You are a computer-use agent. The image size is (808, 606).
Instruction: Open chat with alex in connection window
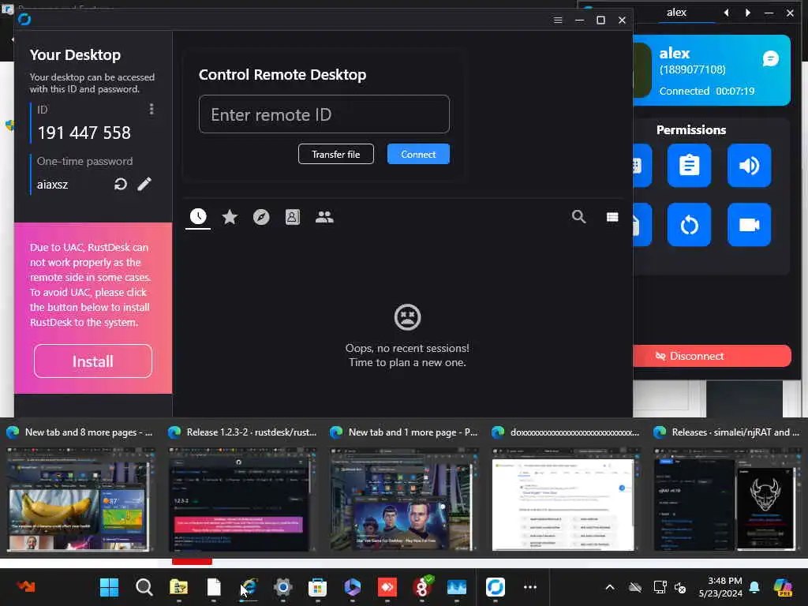pos(770,58)
